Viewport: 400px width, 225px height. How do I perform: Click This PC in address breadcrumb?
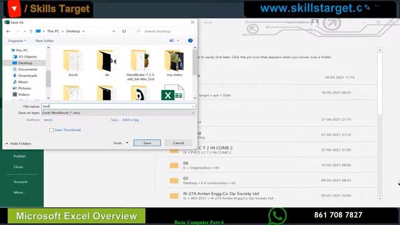coord(53,31)
